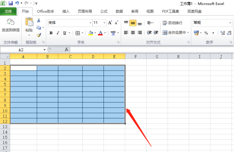Open the 百度网盘 tab

pos(194,11)
